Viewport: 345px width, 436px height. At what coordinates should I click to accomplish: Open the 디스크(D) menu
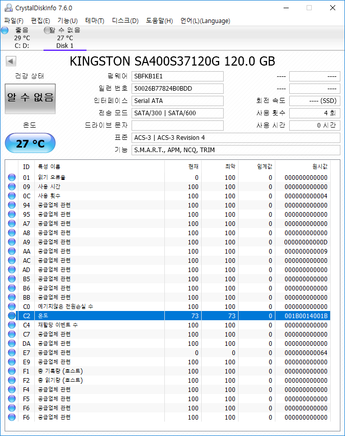point(125,21)
